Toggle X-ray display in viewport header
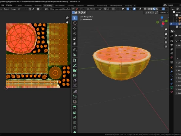 point(145,9)
